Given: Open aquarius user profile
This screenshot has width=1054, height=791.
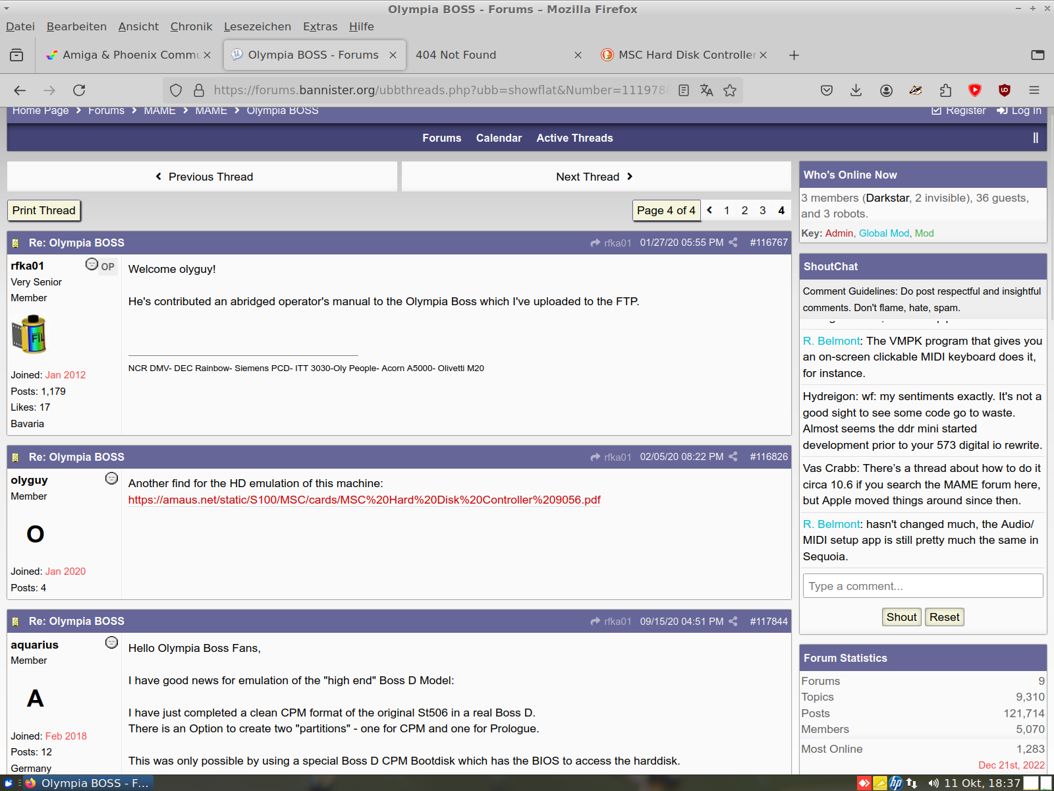Looking at the screenshot, I should click(34, 645).
